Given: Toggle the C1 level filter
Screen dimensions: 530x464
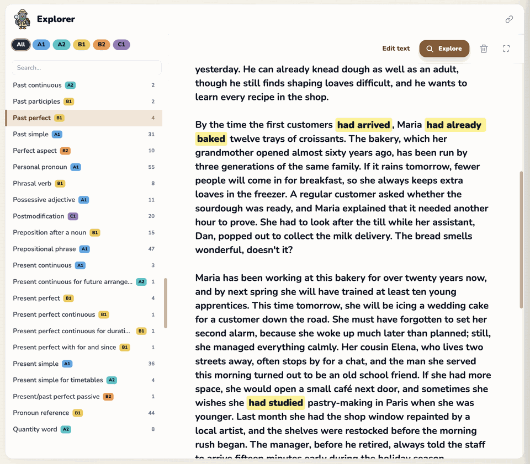Looking at the screenshot, I should [x=121, y=45].
